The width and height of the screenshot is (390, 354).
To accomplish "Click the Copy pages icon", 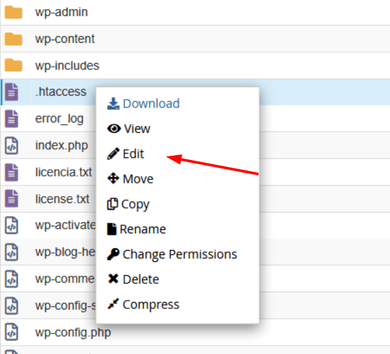I will [x=112, y=204].
